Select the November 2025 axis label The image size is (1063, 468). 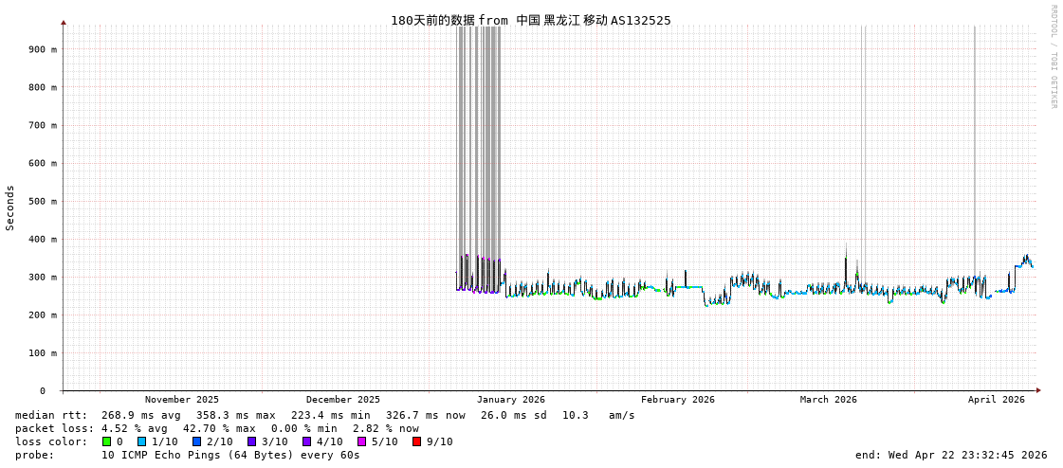point(181,400)
